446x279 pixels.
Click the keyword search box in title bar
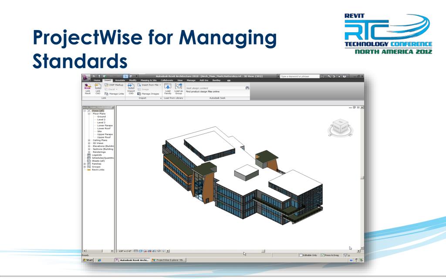tap(299, 76)
